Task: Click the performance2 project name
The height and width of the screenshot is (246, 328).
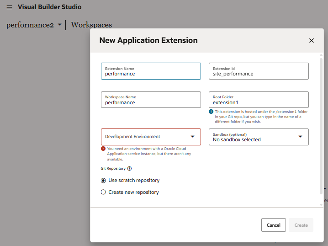Action: [x=30, y=25]
